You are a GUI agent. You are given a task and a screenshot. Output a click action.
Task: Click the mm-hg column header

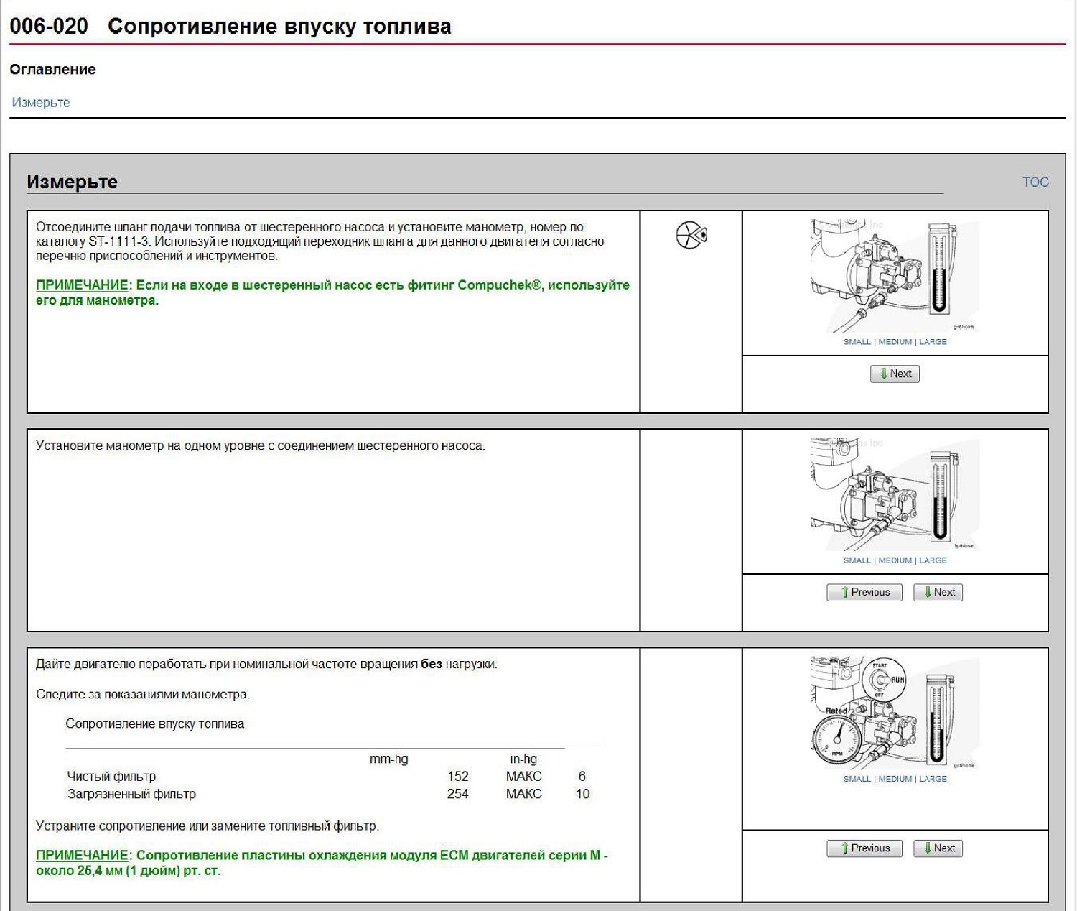click(388, 759)
